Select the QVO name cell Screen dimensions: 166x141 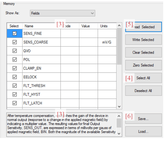[41, 51]
